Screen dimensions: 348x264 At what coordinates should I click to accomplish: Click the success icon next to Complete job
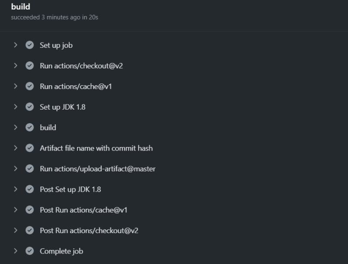pos(29,251)
